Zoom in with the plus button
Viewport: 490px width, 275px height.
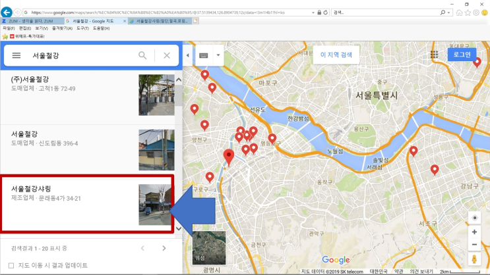click(474, 232)
